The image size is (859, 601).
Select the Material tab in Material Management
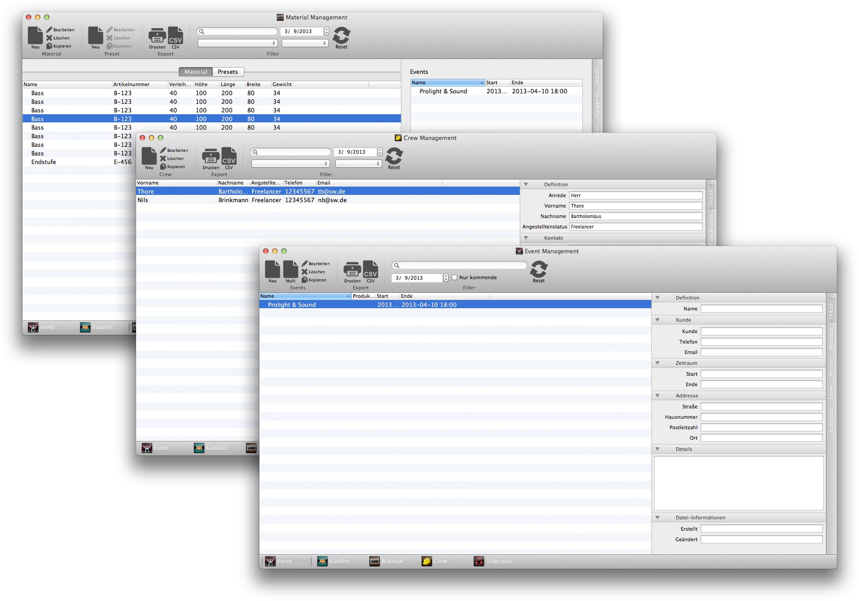click(195, 72)
